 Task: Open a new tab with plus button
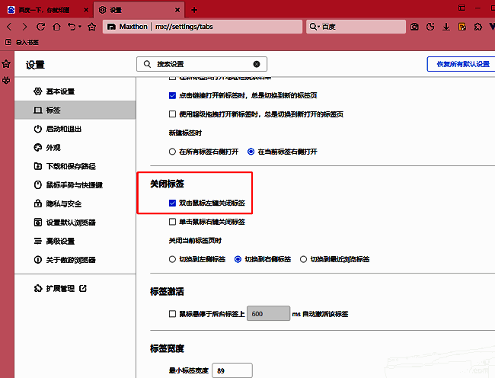pyautogui.click(x=194, y=10)
